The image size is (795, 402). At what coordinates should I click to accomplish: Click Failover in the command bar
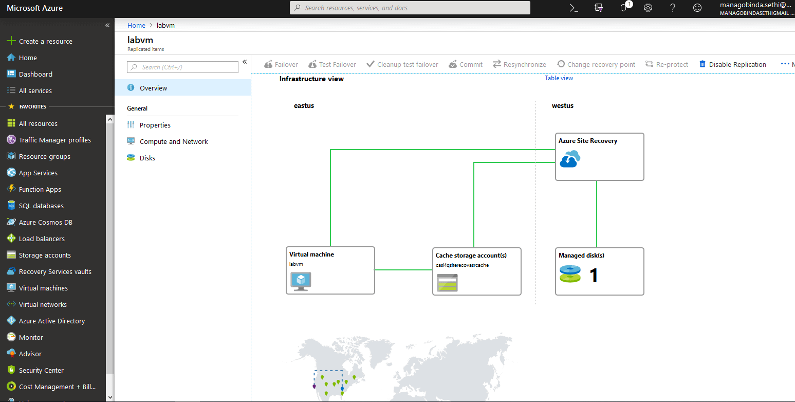(x=281, y=64)
